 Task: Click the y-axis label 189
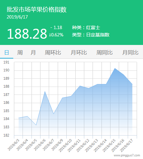[x=6, y=78]
